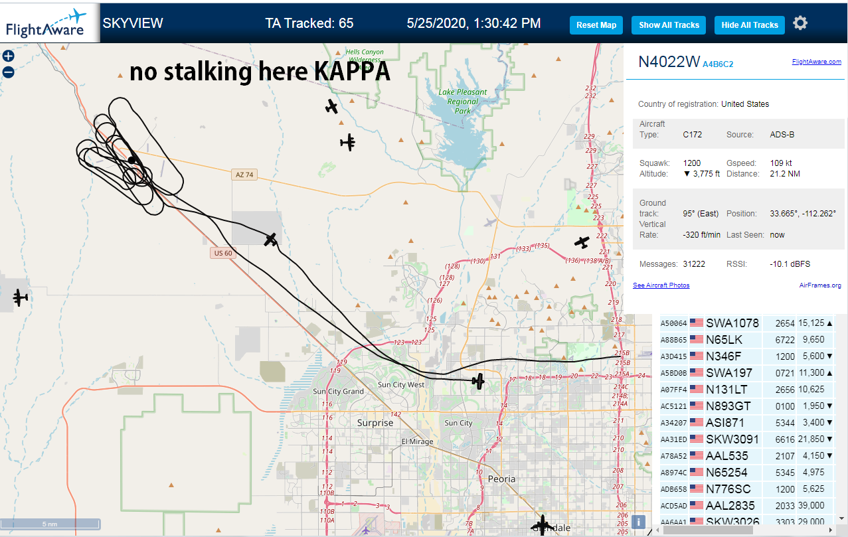The height and width of the screenshot is (537, 848).
Task: Select the SWA197 aircraft row
Action: [x=746, y=373]
